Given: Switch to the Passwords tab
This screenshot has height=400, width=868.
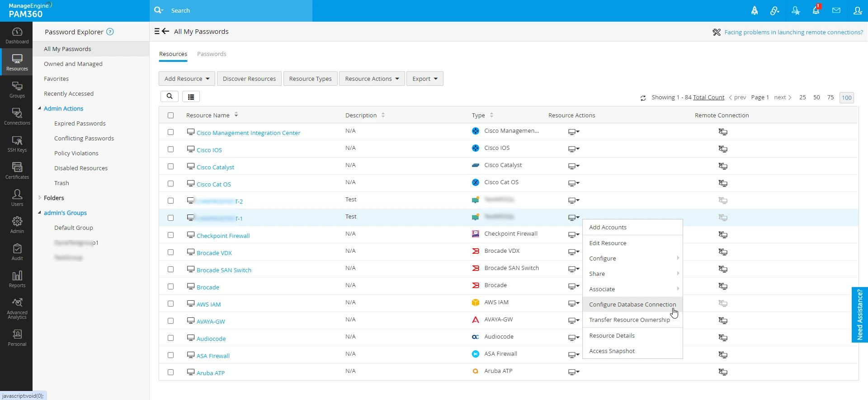Looking at the screenshot, I should [212, 54].
